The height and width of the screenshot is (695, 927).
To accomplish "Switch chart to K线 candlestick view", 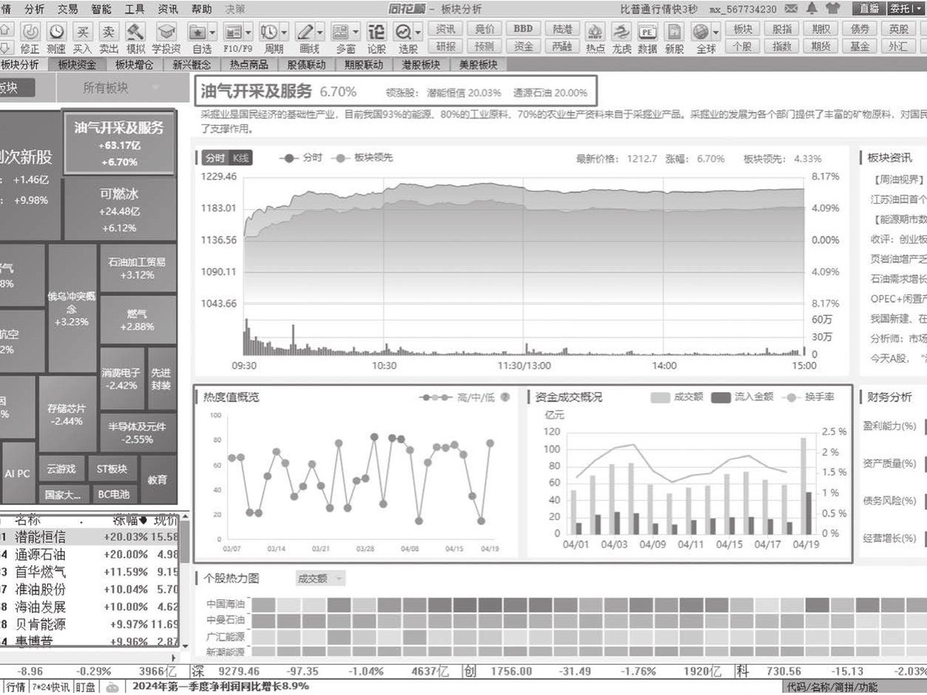I will point(241,158).
